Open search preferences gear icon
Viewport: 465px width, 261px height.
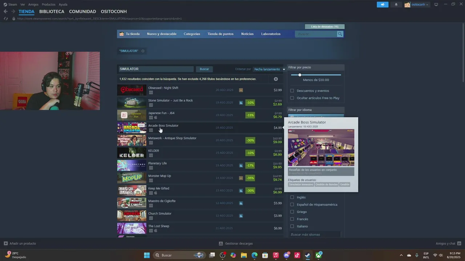click(x=276, y=79)
